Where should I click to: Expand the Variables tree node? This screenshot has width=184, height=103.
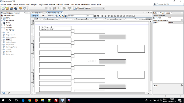pos(2,25)
